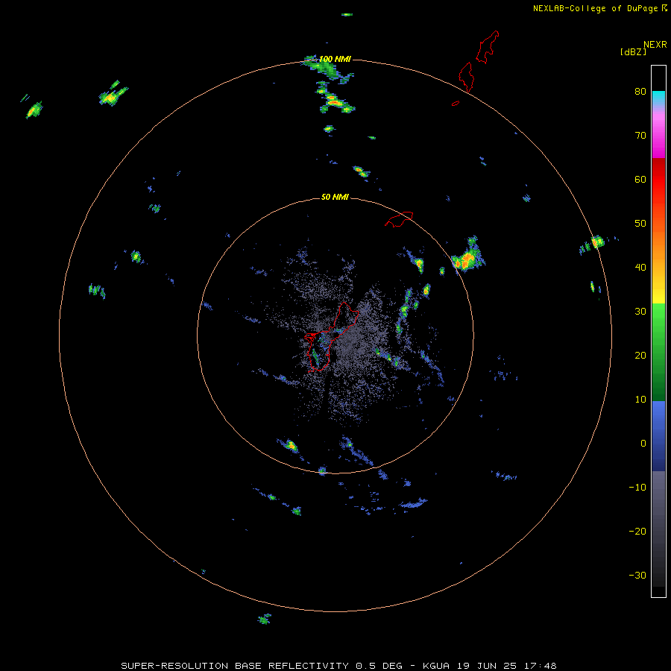Image resolution: width=671 pixels, height=671 pixels.
Task: Click the product title "SUPER-RESOLUTION BASE REFLECTIVITY 0.5 DEG"
Action: click(262, 666)
